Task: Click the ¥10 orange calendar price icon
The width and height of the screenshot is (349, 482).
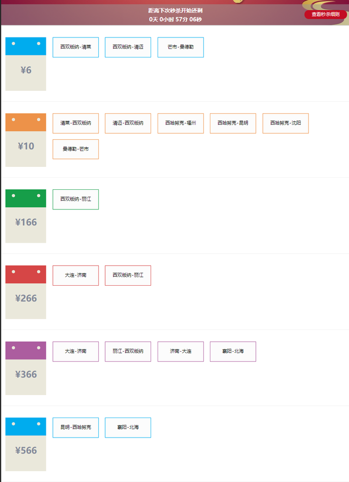Action: (26, 140)
